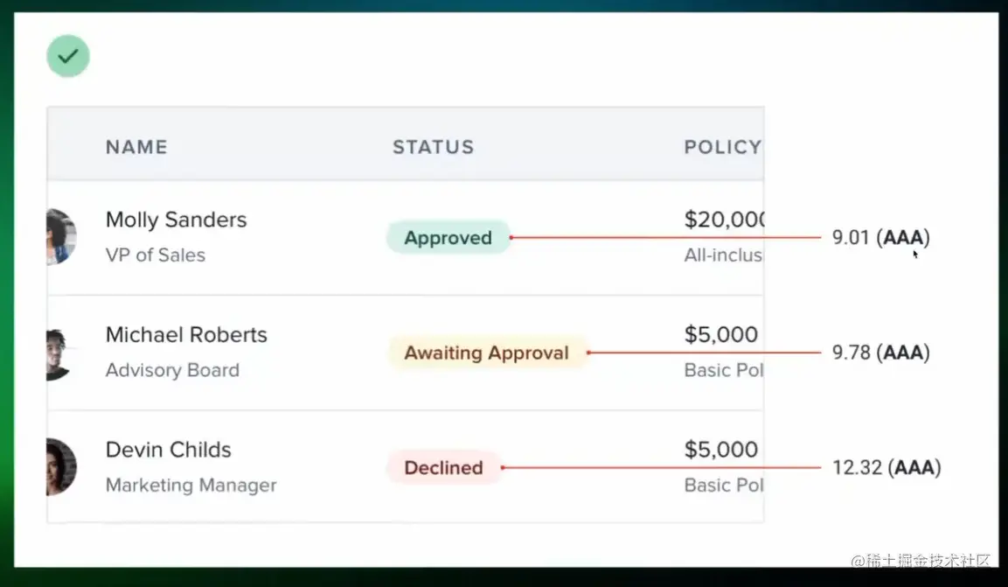Click the 12.32 (AAA) contrast label
The width and height of the screenshot is (1008, 587).
(886, 467)
